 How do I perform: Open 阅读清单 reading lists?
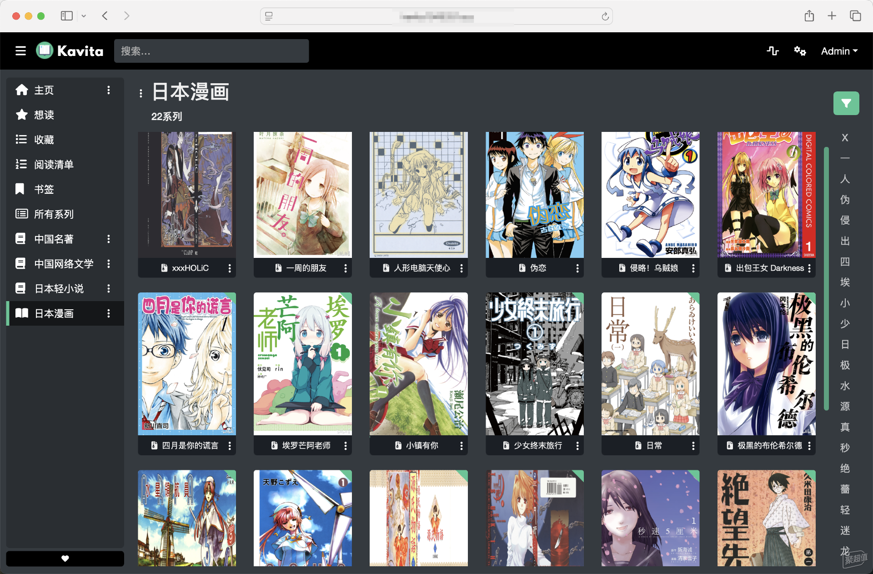click(x=54, y=164)
